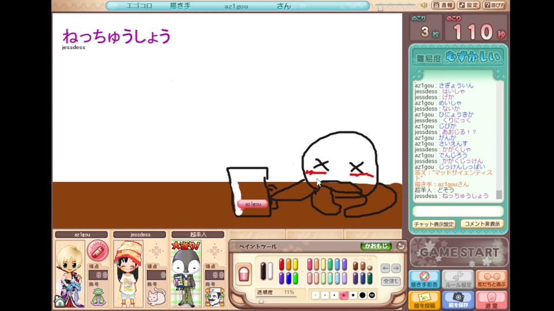Select the large black brush size

pyautogui.click(x=362, y=295)
